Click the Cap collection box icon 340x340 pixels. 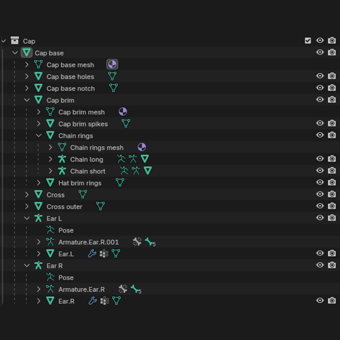[15, 41]
